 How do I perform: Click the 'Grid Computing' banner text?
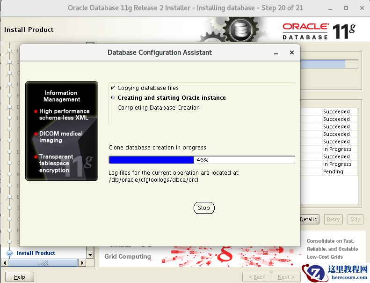point(128,256)
